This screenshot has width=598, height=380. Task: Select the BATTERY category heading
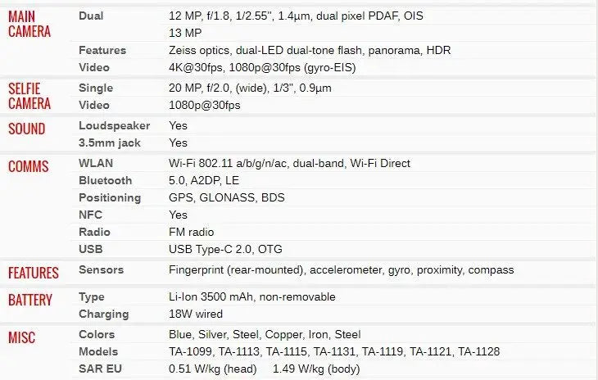coord(30,300)
